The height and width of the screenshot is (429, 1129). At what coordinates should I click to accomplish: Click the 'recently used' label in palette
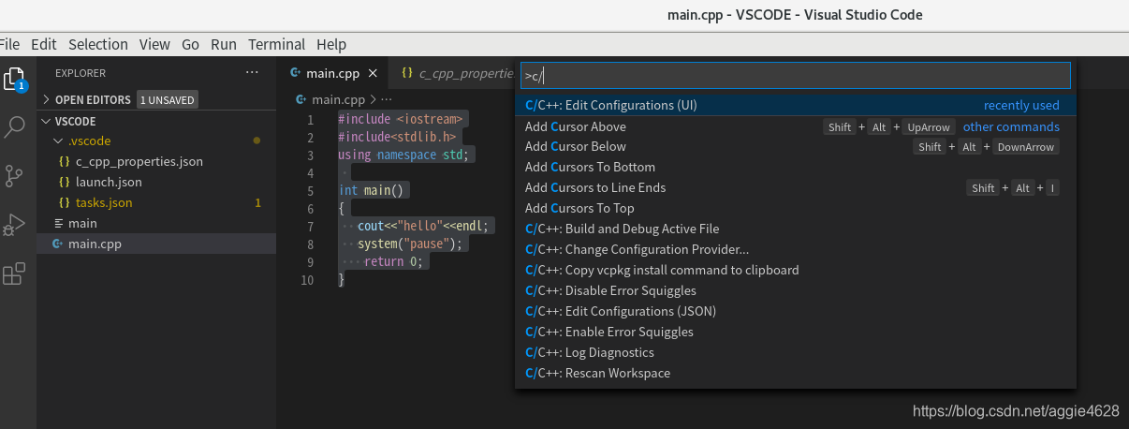[1021, 105]
